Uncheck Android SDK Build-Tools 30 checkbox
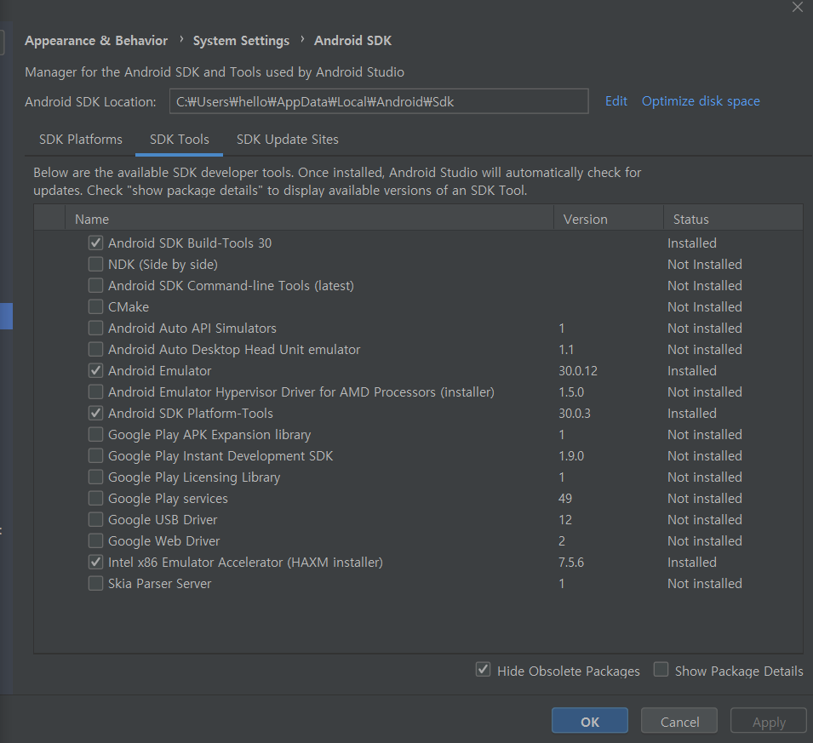Screen dimensions: 813x743 coord(95,243)
